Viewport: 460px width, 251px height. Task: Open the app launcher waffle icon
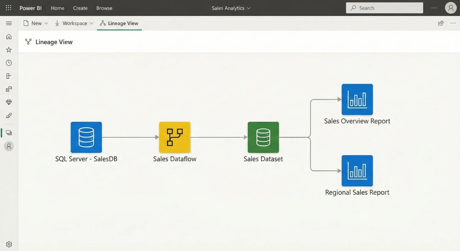pos(9,8)
